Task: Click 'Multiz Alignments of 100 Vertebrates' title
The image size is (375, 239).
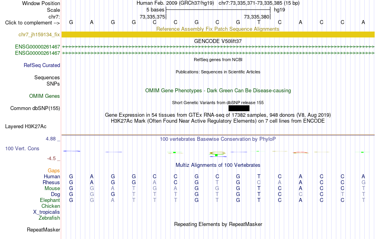Action: click(x=218, y=165)
